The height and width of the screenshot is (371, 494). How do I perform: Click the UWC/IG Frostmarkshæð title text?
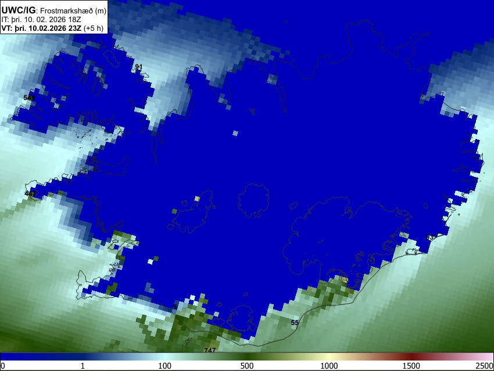click(54, 10)
